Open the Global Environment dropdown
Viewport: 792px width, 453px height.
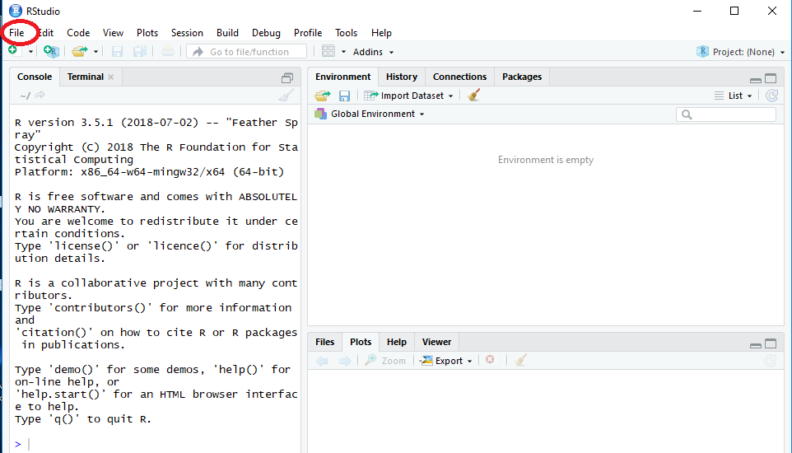tap(369, 114)
